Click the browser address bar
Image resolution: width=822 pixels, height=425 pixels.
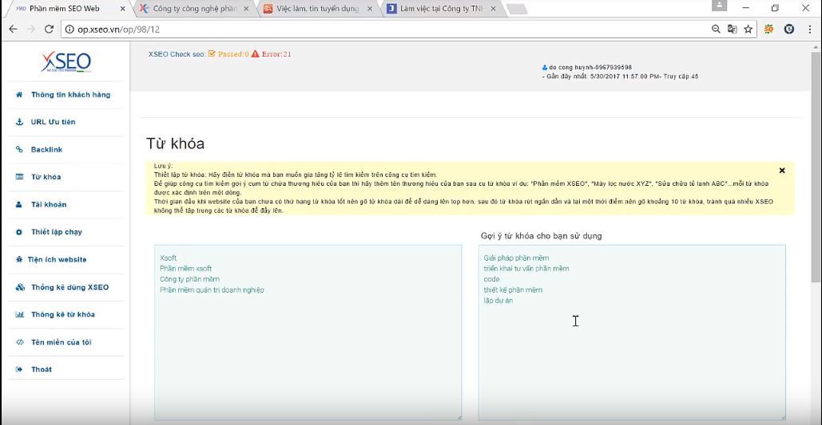(388, 30)
